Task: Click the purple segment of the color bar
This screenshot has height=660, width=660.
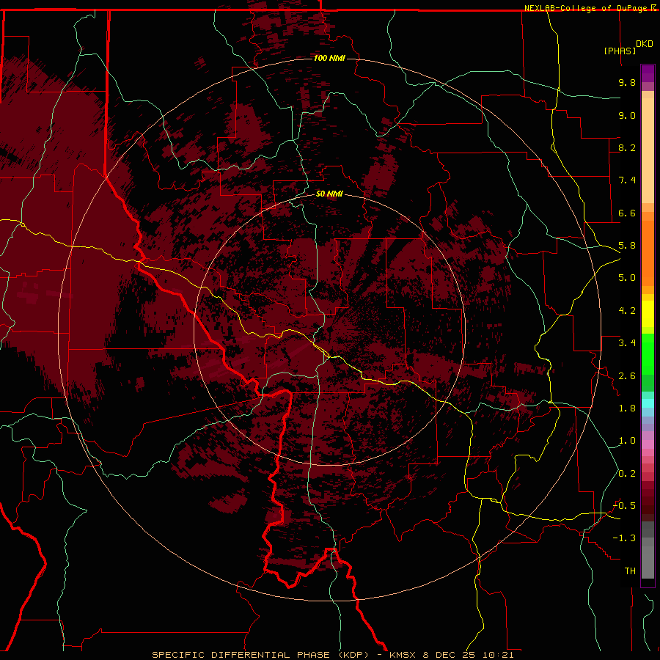Action: (x=648, y=73)
